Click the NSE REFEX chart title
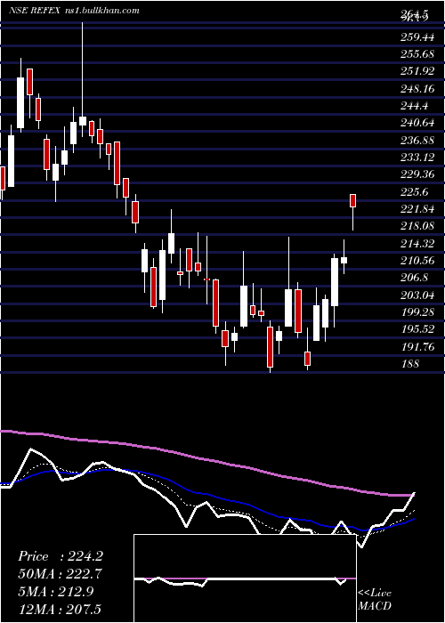 [x=35, y=11]
